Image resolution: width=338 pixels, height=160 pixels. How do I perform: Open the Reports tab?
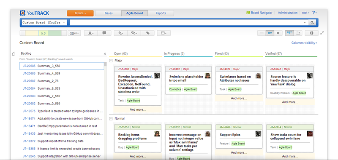161,13
